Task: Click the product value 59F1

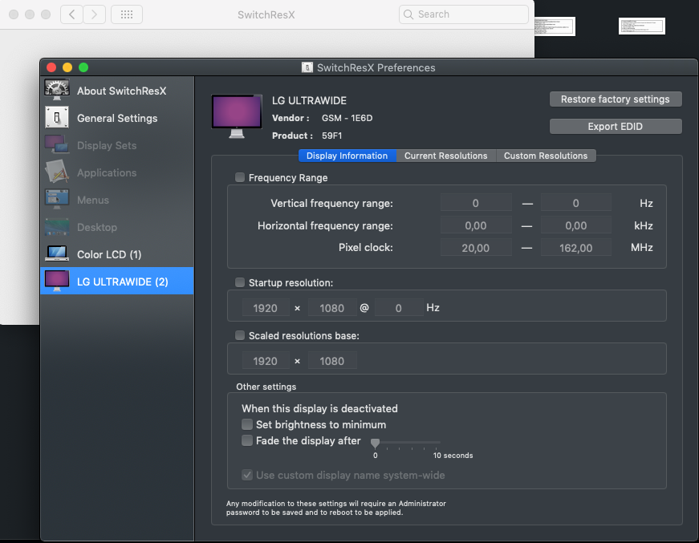Action: (x=331, y=136)
